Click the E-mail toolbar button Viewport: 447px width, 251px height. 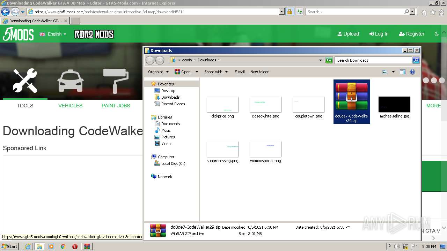[x=240, y=72]
